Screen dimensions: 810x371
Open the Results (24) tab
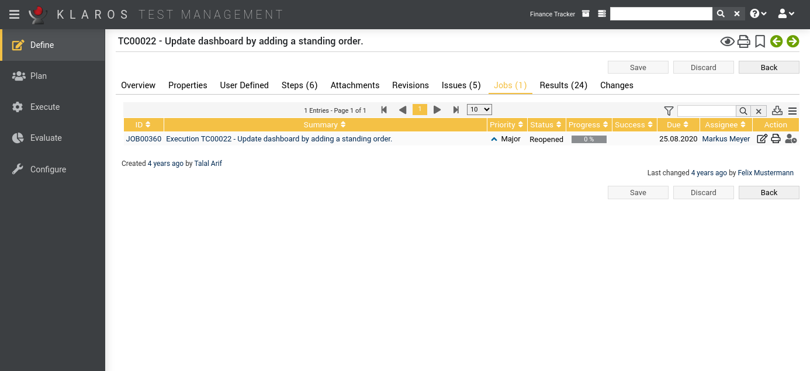[x=563, y=85]
